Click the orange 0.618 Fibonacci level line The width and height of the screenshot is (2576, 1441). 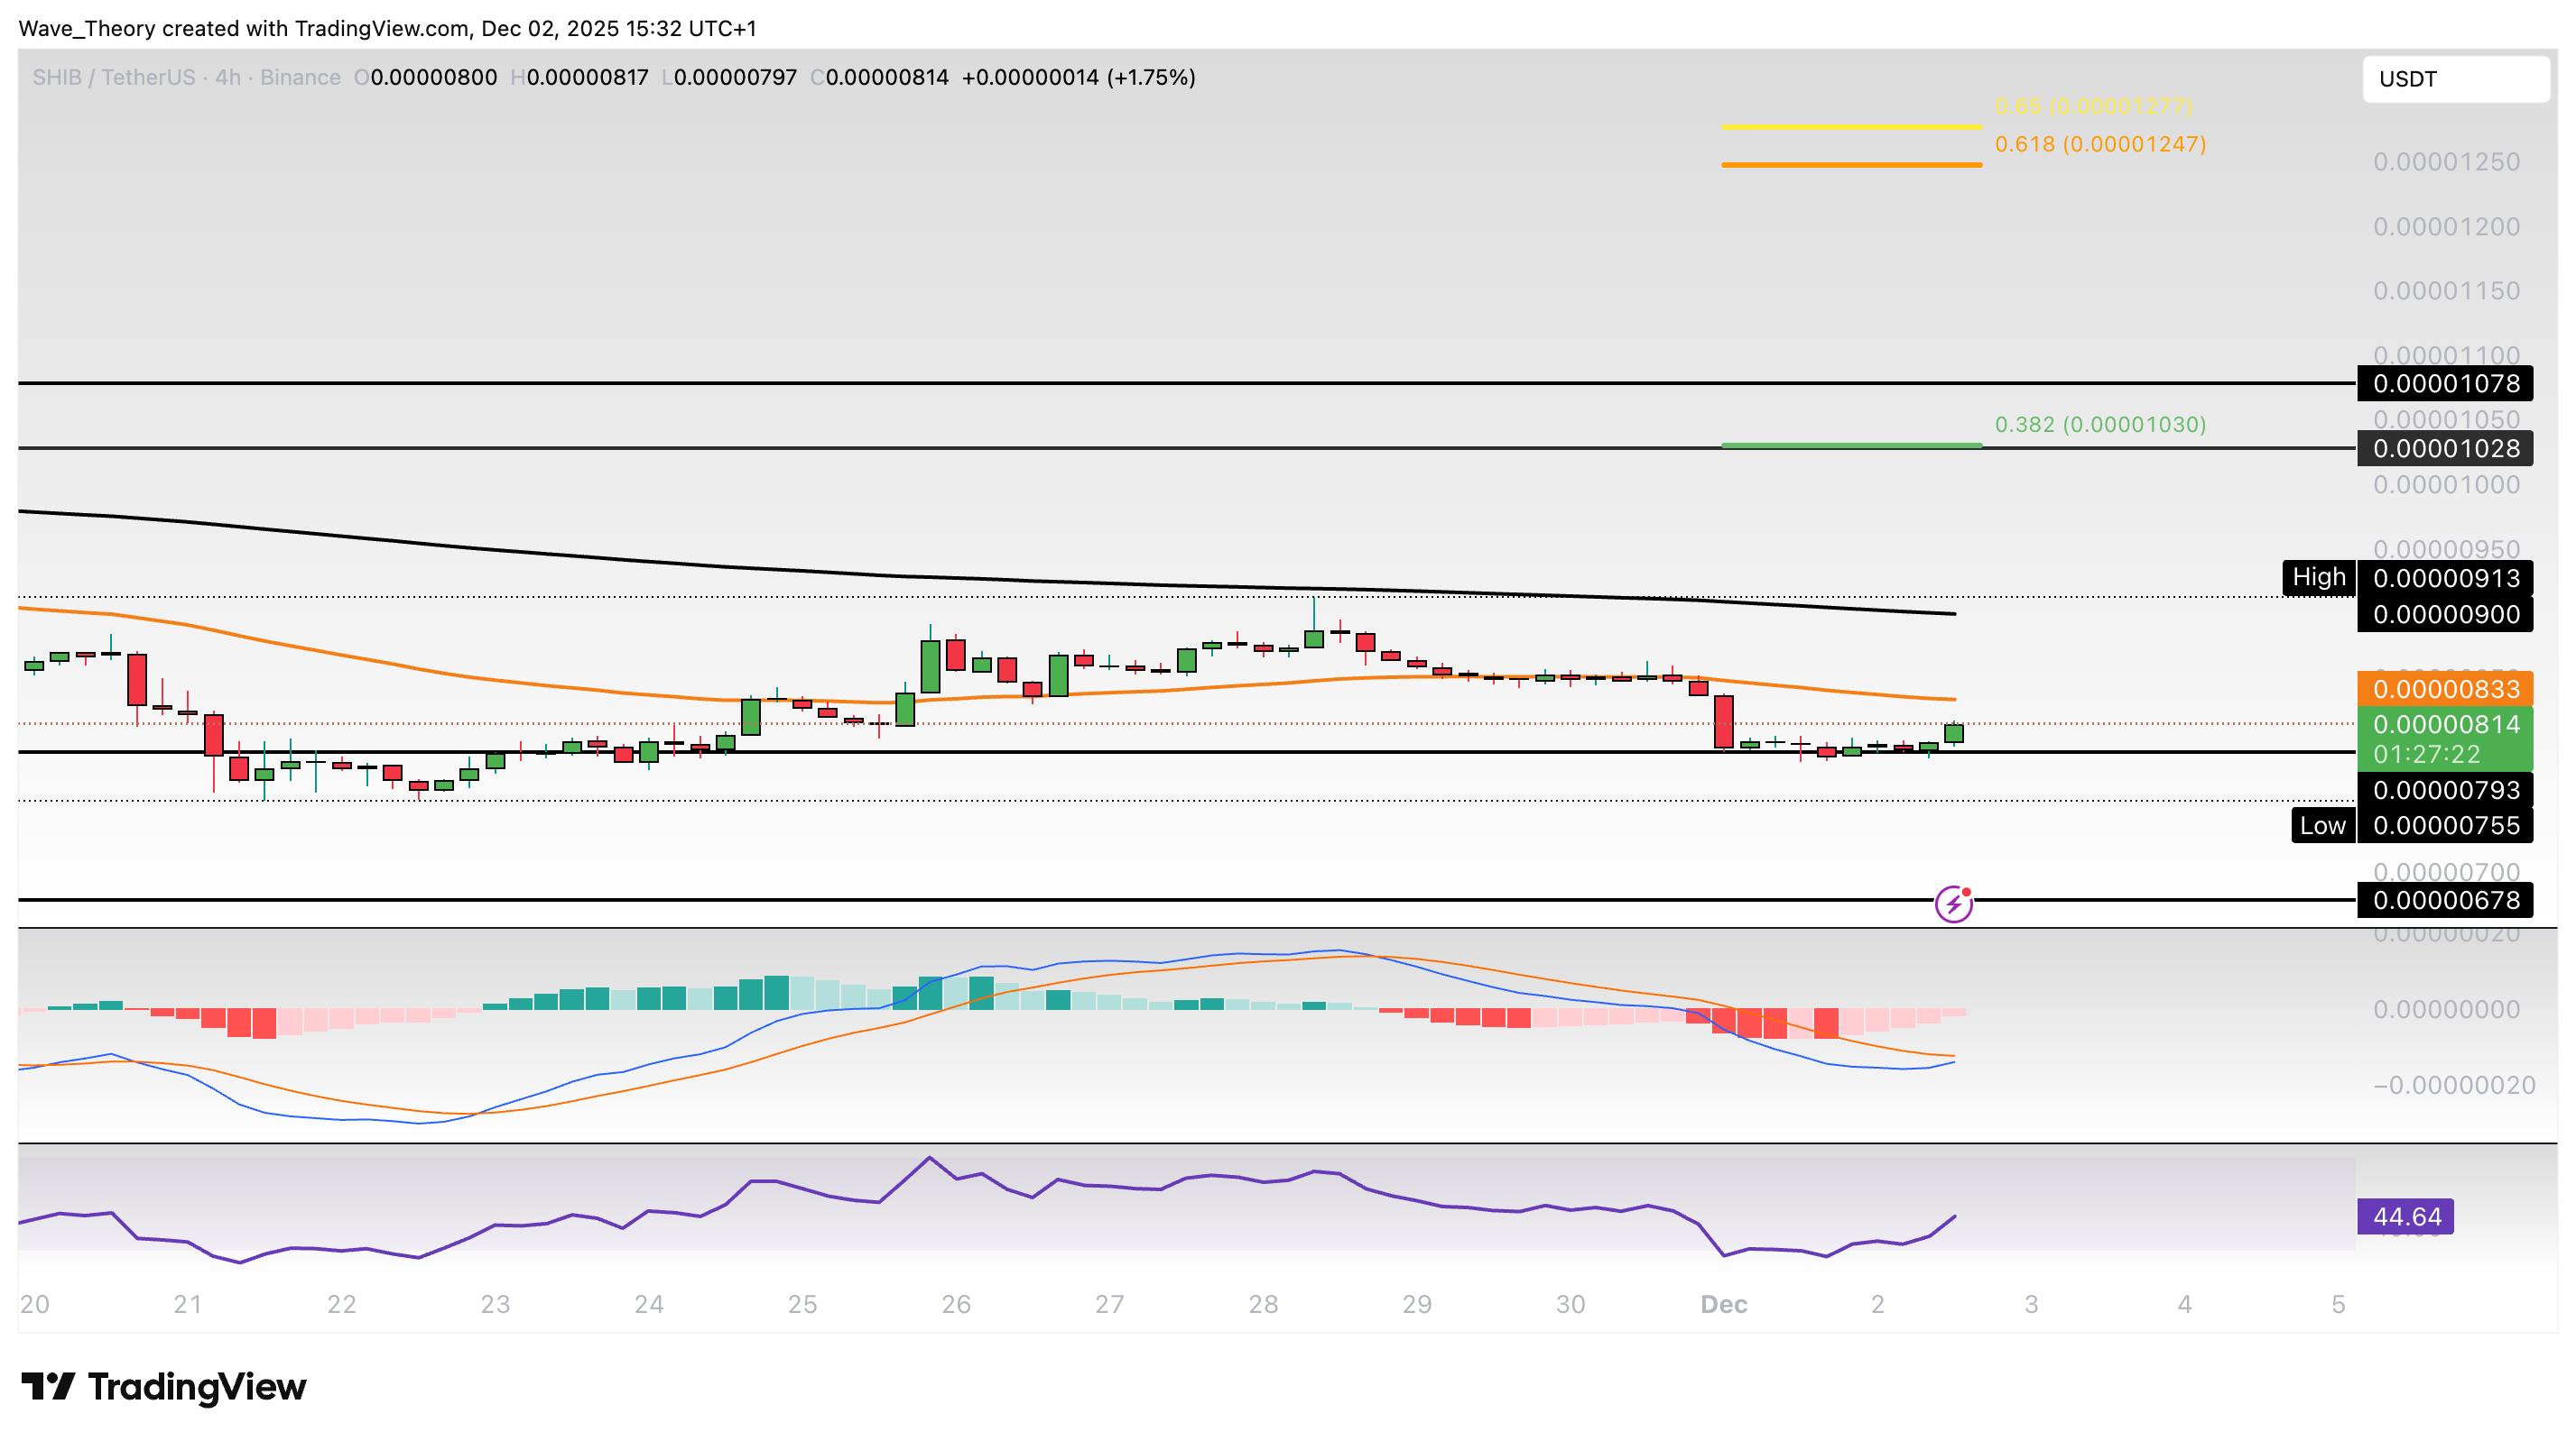pos(1850,165)
